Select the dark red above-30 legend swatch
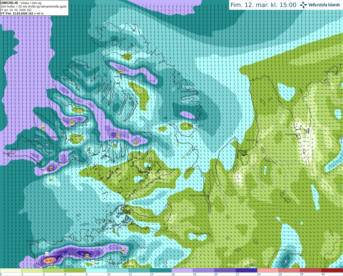 point(332,270)
